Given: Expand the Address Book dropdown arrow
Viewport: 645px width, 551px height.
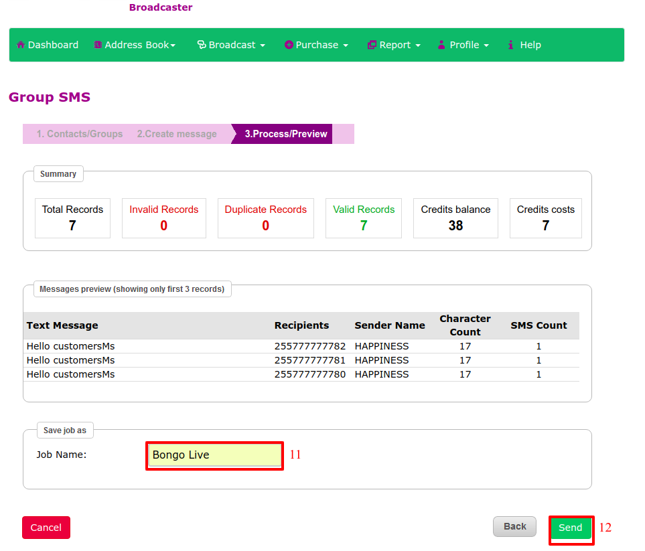Looking at the screenshot, I should (x=173, y=46).
